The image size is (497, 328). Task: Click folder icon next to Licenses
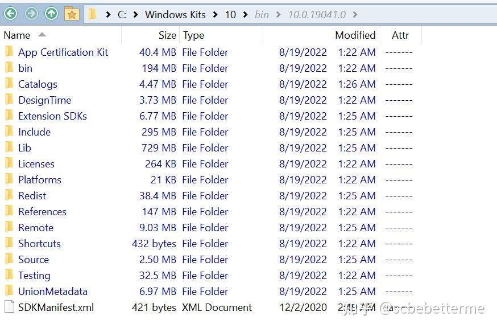9,163
